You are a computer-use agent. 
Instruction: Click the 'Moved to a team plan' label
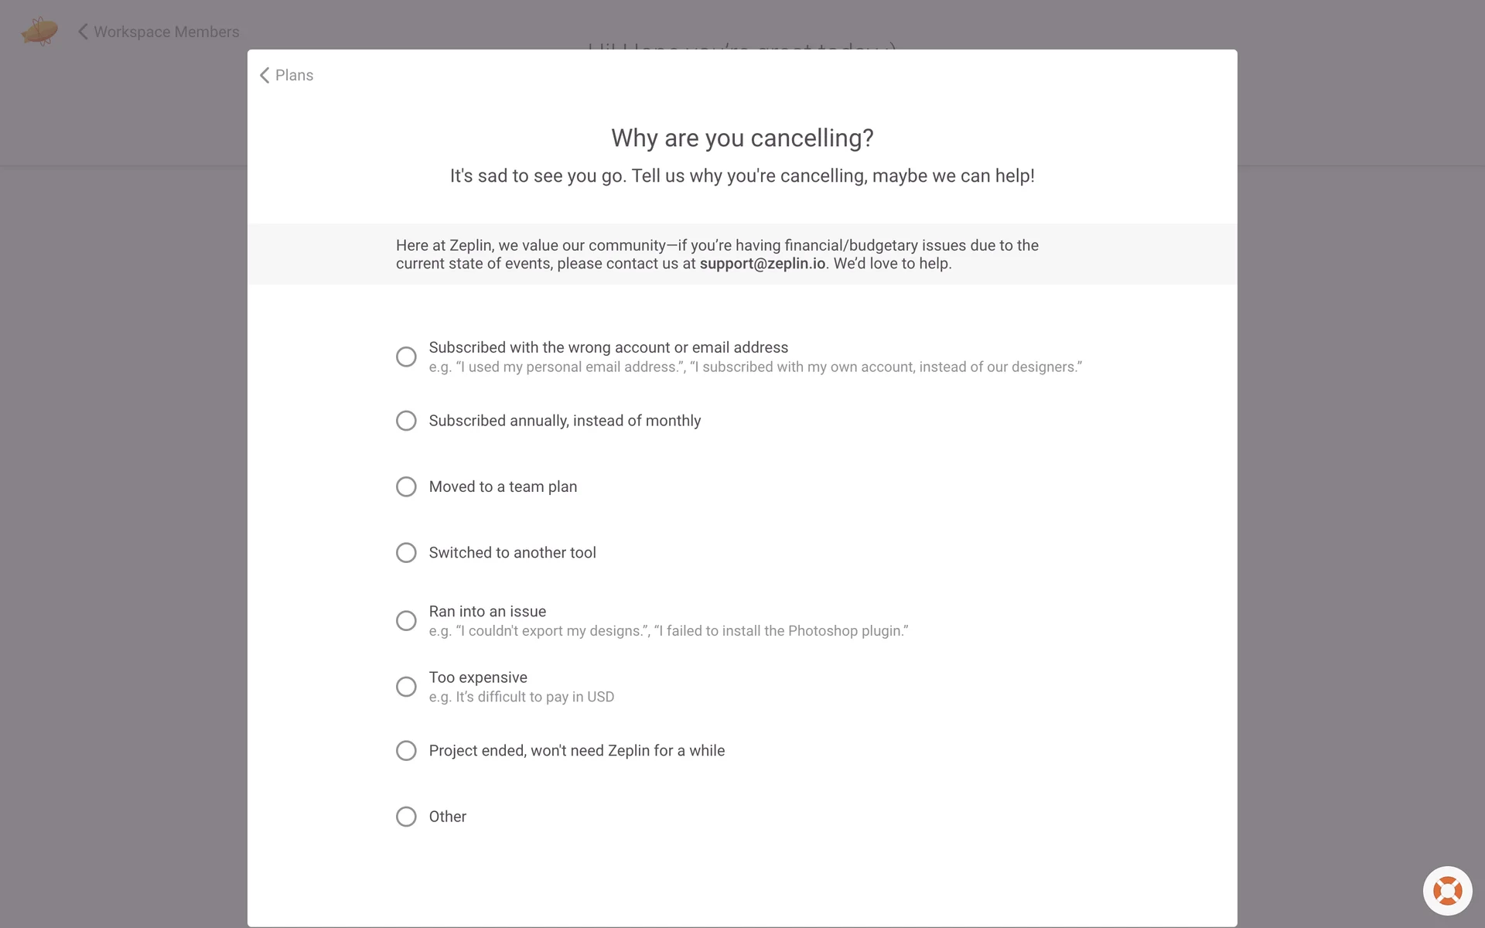point(503,486)
